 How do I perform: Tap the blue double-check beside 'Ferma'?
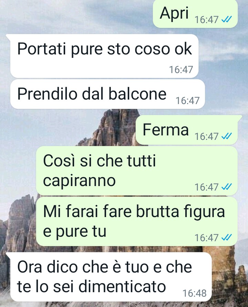click(226, 136)
